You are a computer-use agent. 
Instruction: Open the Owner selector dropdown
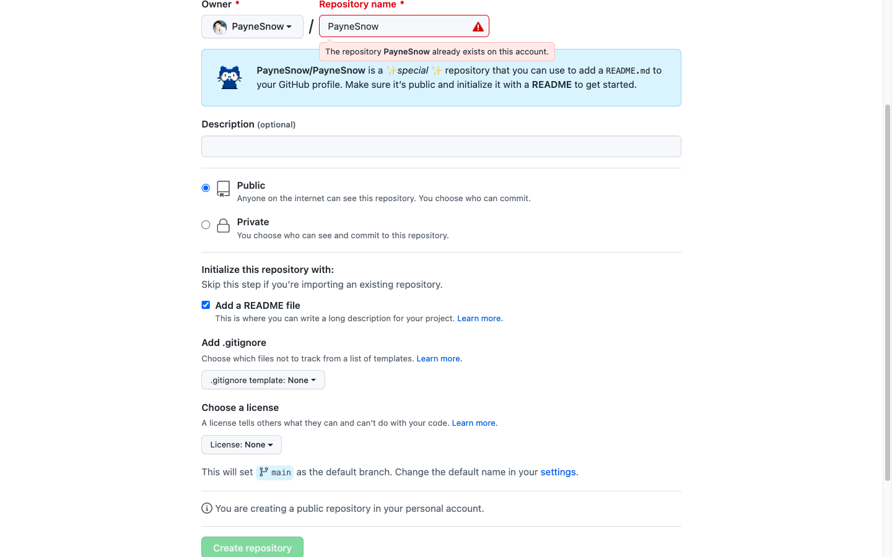click(x=252, y=26)
